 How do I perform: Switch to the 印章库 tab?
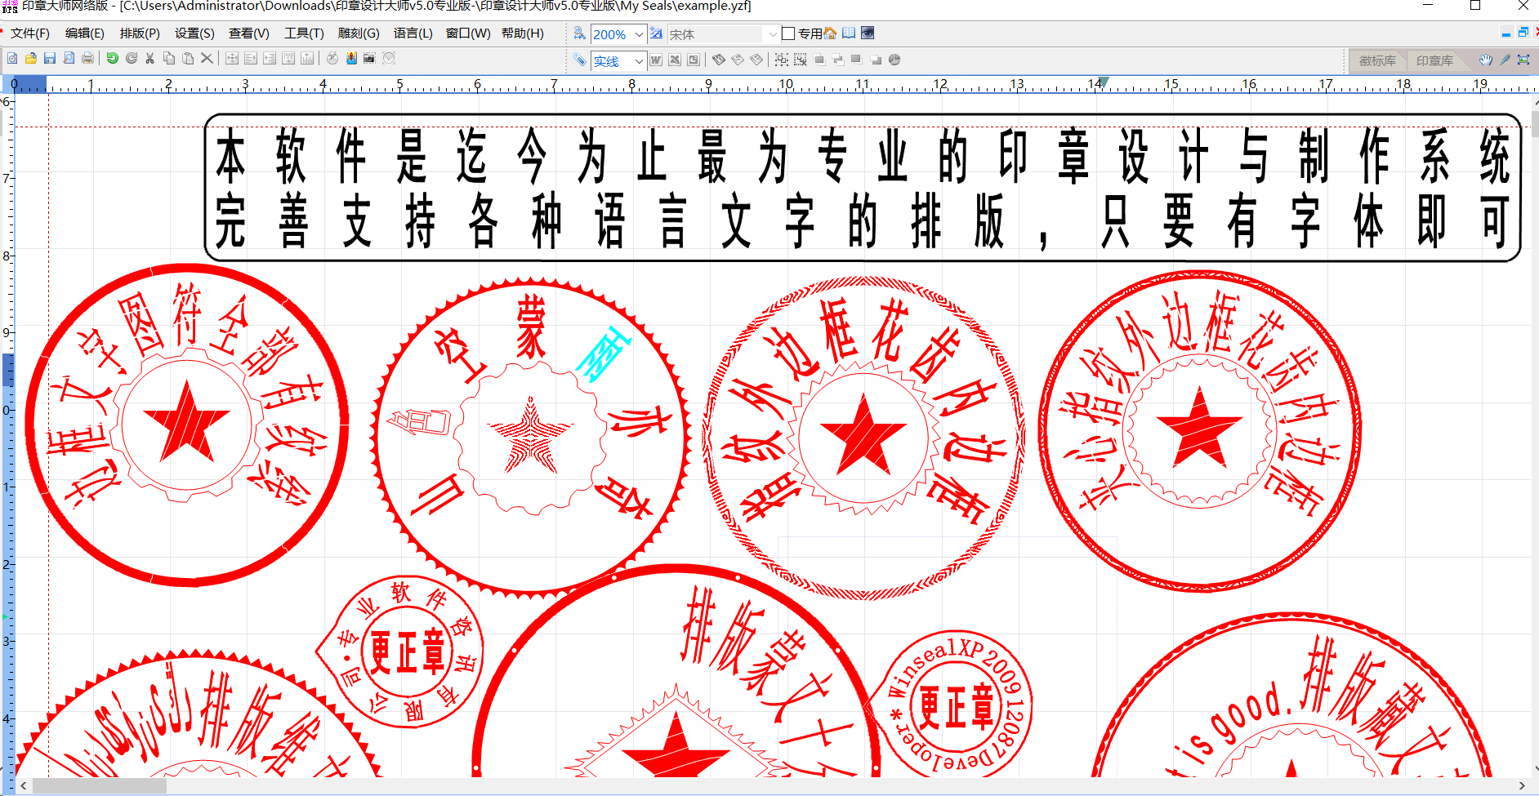[x=1434, y=60]
